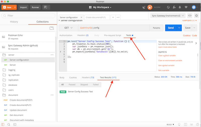Select the Server GET request
Image resolution: width=201 pixels, height=127 pixels.
click(28, 65)
